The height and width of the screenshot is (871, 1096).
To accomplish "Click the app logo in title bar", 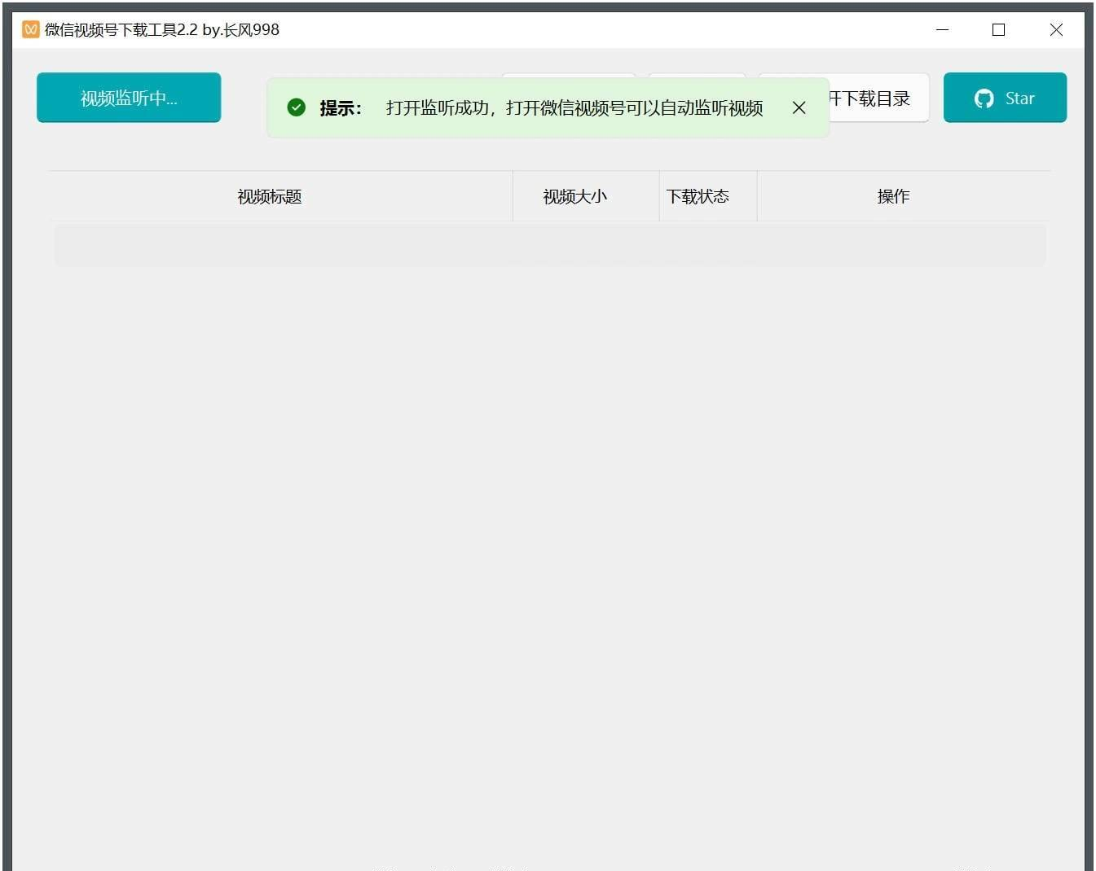I will 30,30.
